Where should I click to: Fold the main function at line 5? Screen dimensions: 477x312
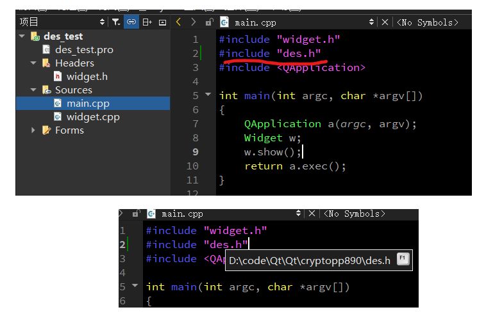208,95
